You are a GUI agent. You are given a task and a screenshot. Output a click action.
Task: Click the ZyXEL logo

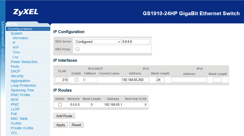coord(26,12)
